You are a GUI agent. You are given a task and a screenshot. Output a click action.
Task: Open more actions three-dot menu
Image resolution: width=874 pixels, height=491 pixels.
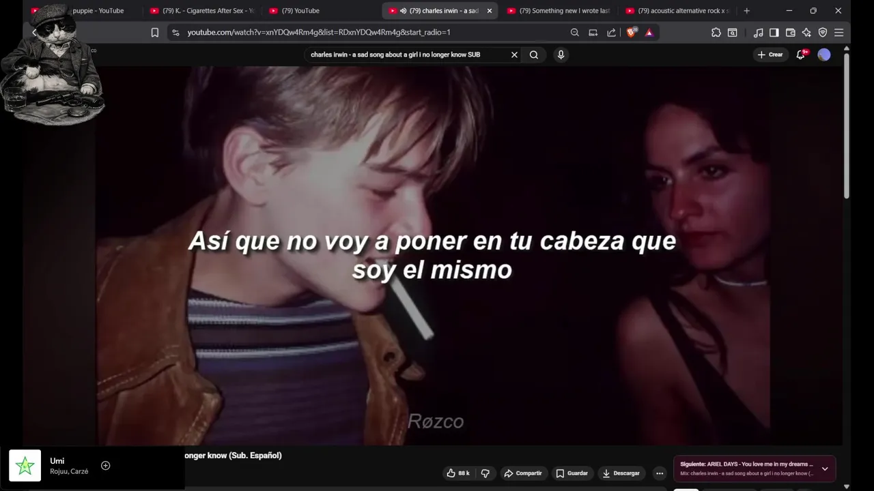[660, 473]
